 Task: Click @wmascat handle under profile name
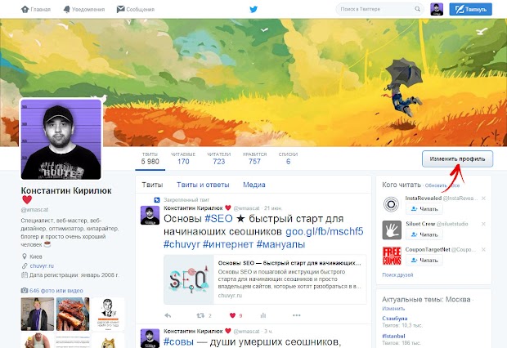coord(34,210)
